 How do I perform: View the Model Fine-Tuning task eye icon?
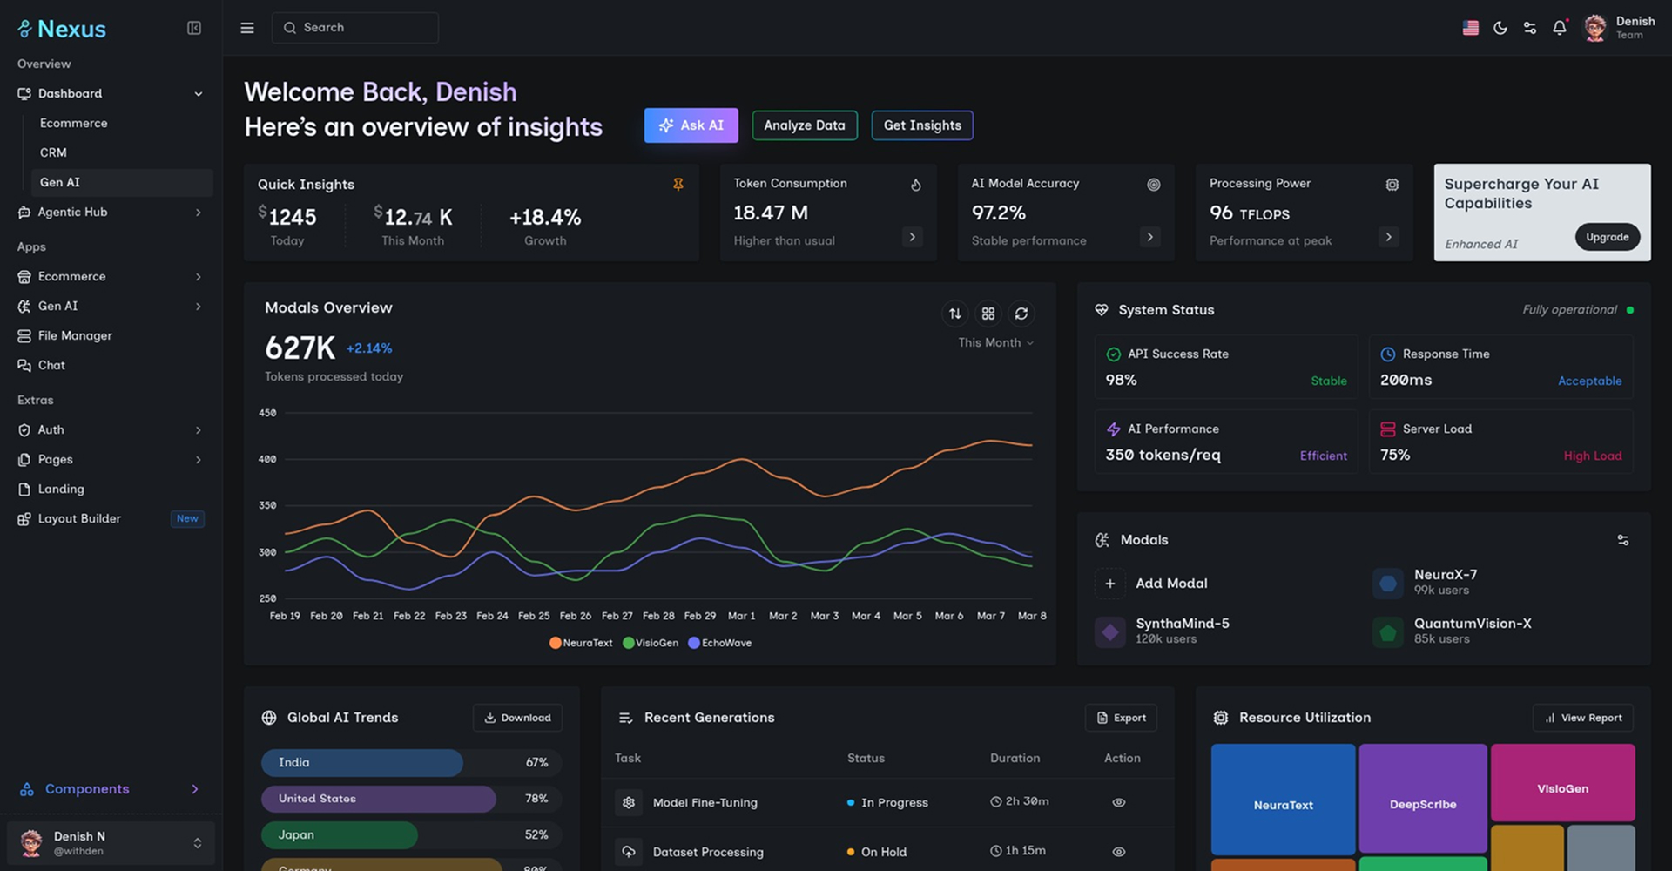tap(1118, 802)
